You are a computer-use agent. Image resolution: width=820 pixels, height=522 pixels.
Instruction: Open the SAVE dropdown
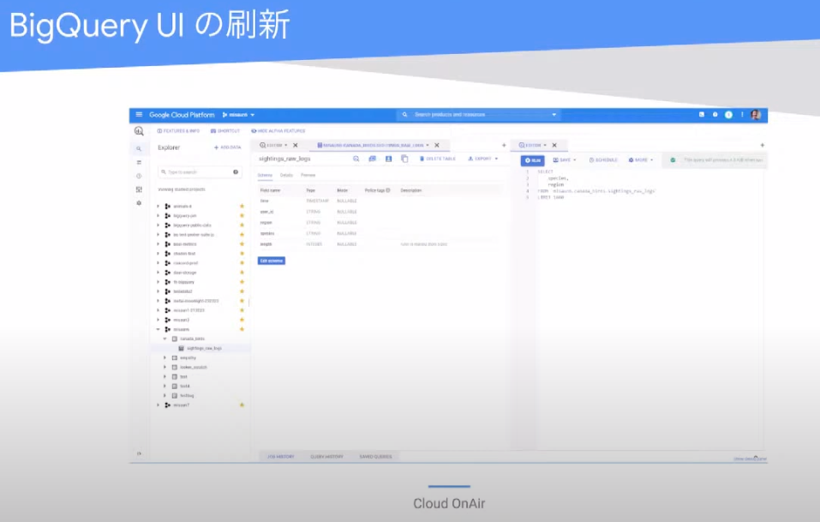click(x=565, y=160)
